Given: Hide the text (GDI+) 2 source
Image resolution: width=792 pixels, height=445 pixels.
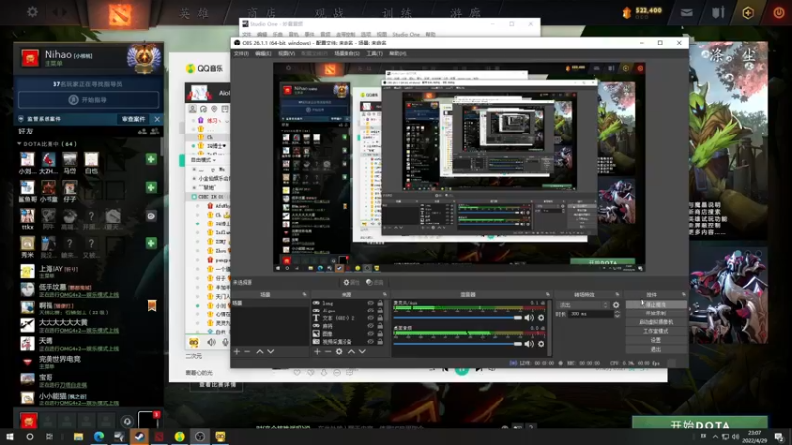Looking at the screenshot, I should (x=371, y=318).
